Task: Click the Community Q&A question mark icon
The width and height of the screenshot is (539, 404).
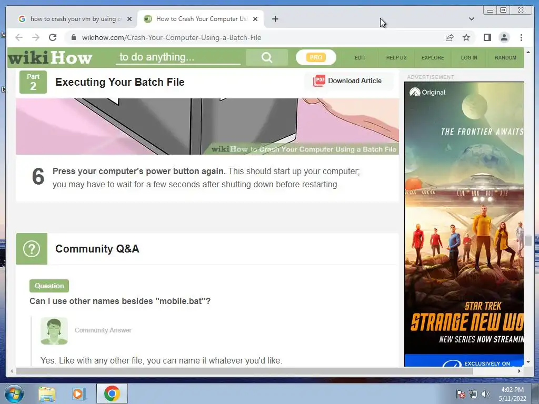Action: click(32, 249)
